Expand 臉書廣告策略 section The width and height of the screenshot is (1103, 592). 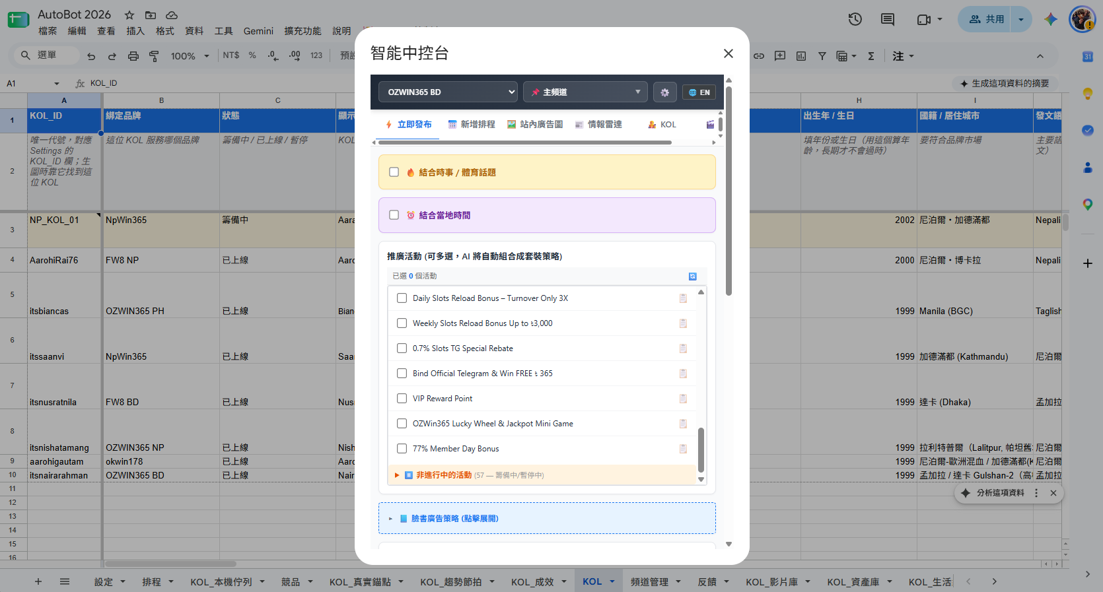[x=547, y=519]
